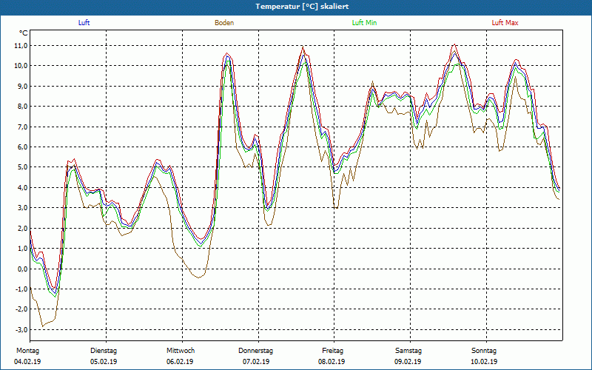Click the '05.02.19' date label
The image size is (592, 370).
point(104,362)
